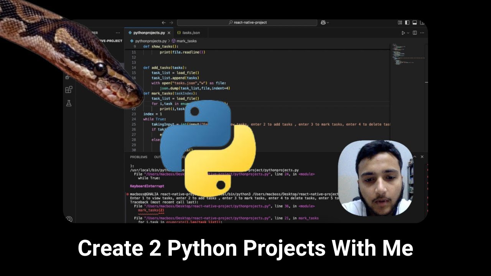Image resolution: width=491 pixels, height=276 pixels.
Task: Close the terminal panel with the X icon
Action: (422, 157)
